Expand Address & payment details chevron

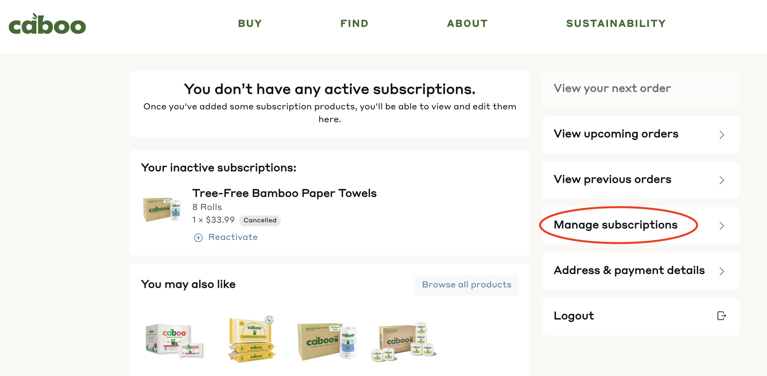point(721,271)
